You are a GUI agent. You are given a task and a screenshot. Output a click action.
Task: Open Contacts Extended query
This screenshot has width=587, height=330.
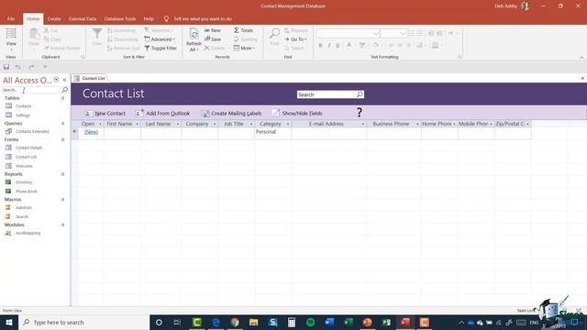coord(32,132)
